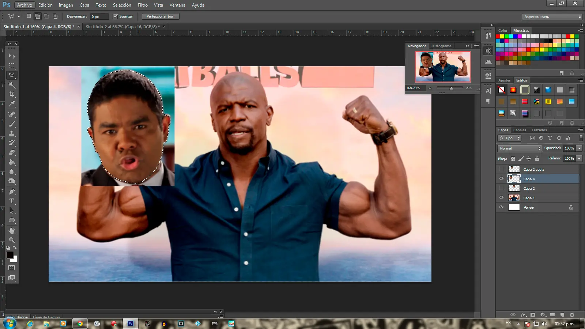Open the Normal blend mode dropdown
Screen dimensions: 585x329
(520, 148)
